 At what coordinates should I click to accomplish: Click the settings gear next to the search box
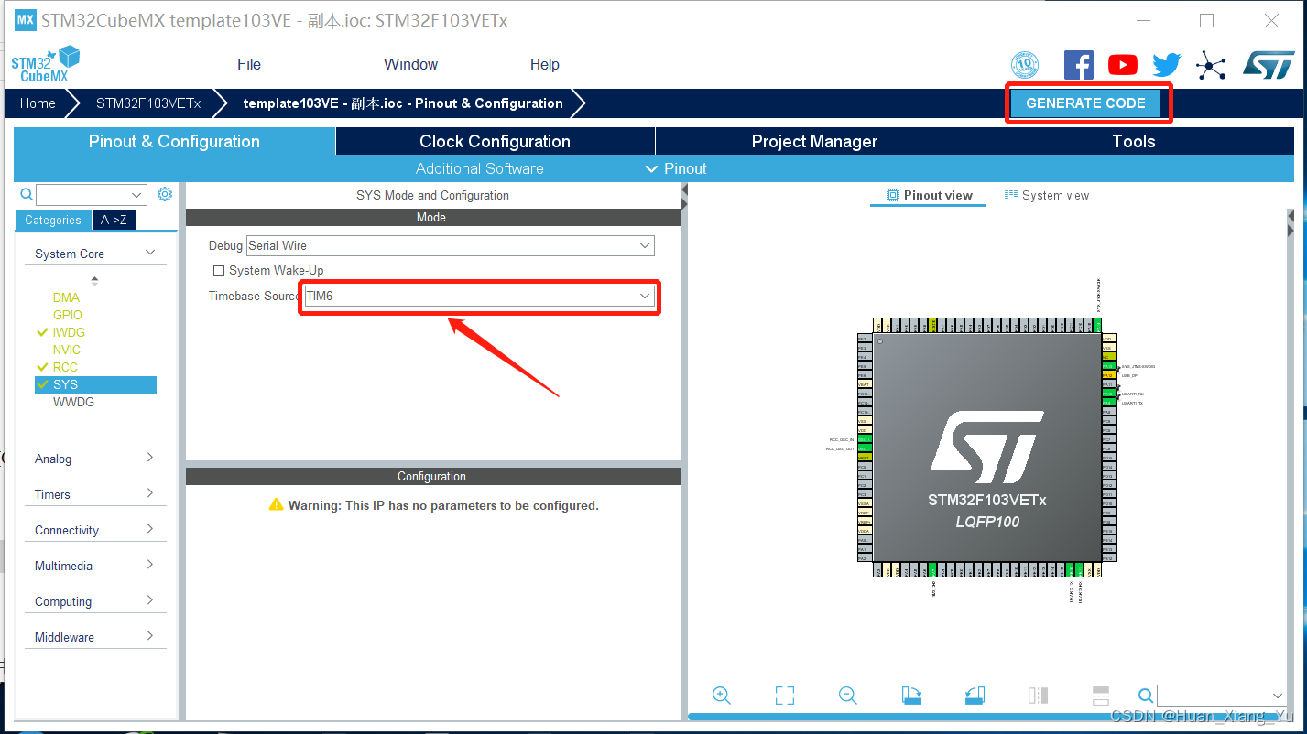click(164, 194)
